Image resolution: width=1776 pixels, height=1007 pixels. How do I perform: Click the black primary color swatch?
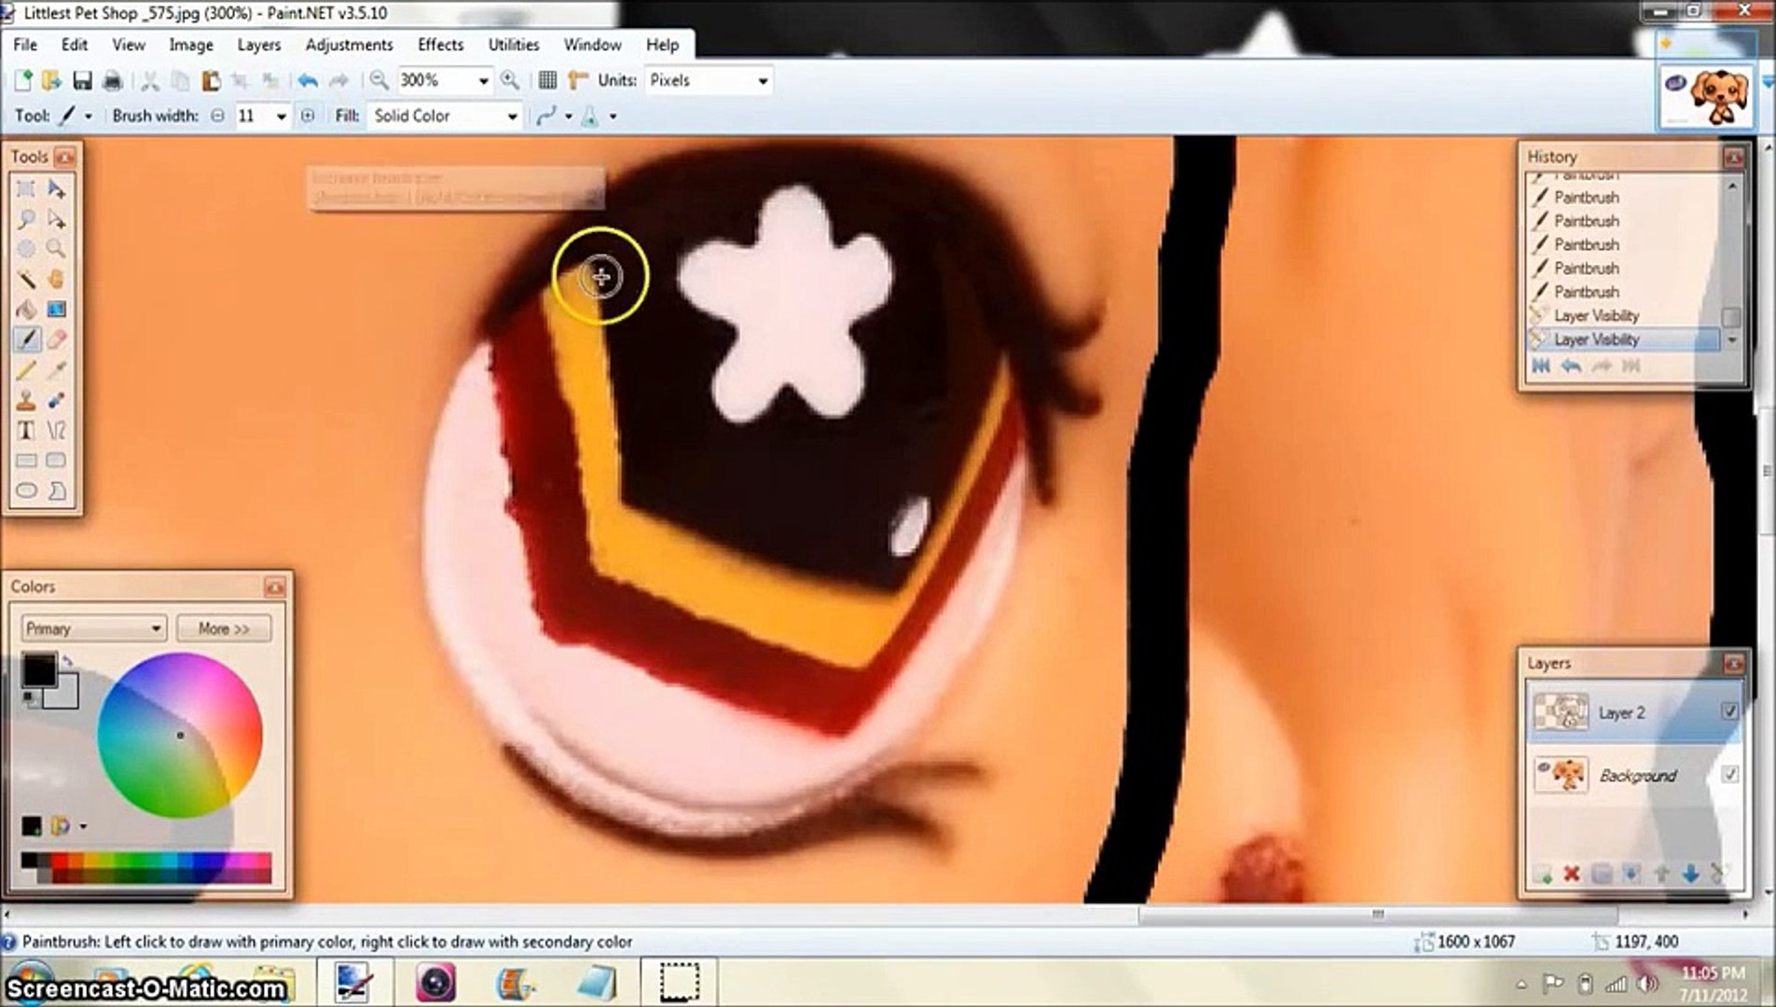pos(39,669)
